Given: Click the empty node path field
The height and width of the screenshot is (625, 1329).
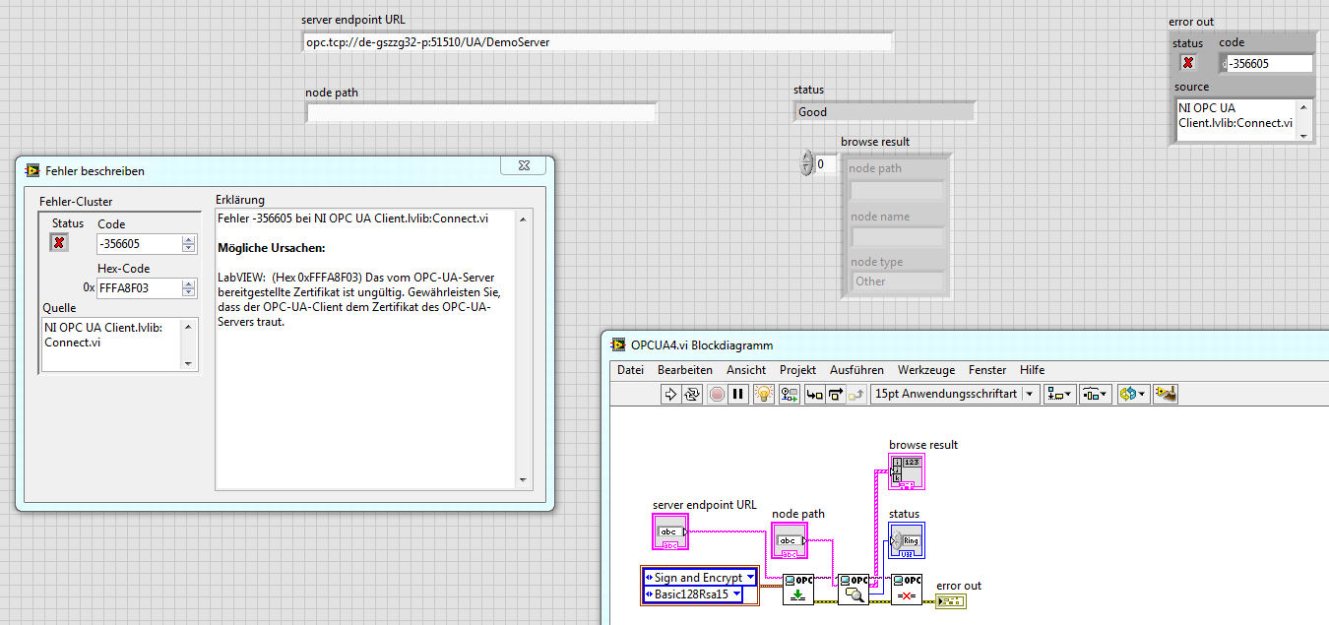Looking at the screenshot, I should [x=480, y=113].
